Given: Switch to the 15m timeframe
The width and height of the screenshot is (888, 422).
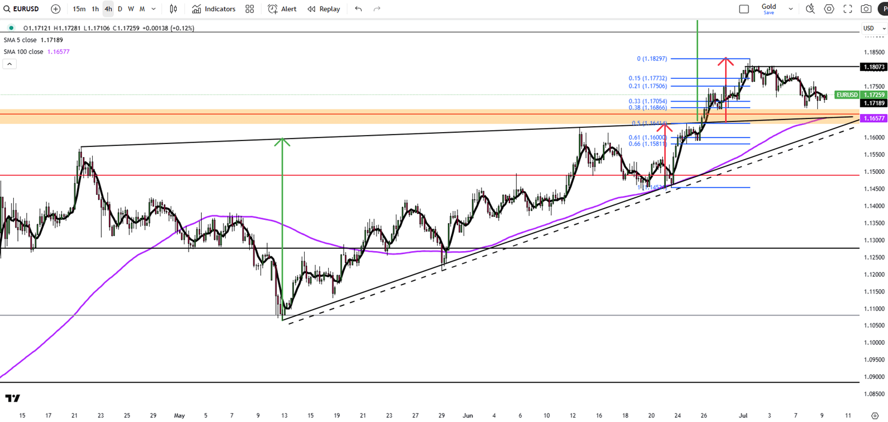Looking at the screenshot, I should coord(78,9).
